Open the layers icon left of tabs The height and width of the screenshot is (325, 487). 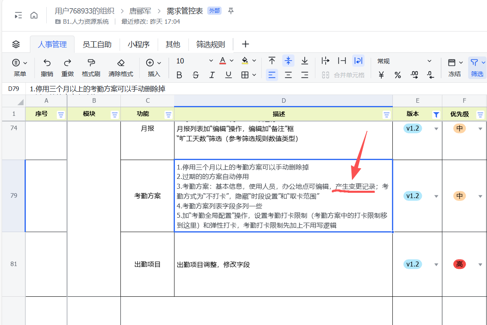16,44
